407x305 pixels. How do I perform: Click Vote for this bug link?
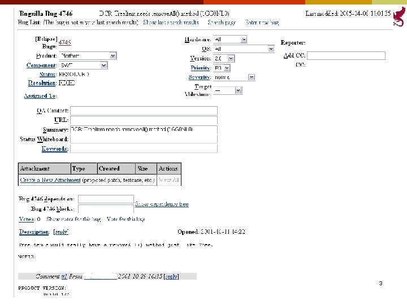click(125, 219)
